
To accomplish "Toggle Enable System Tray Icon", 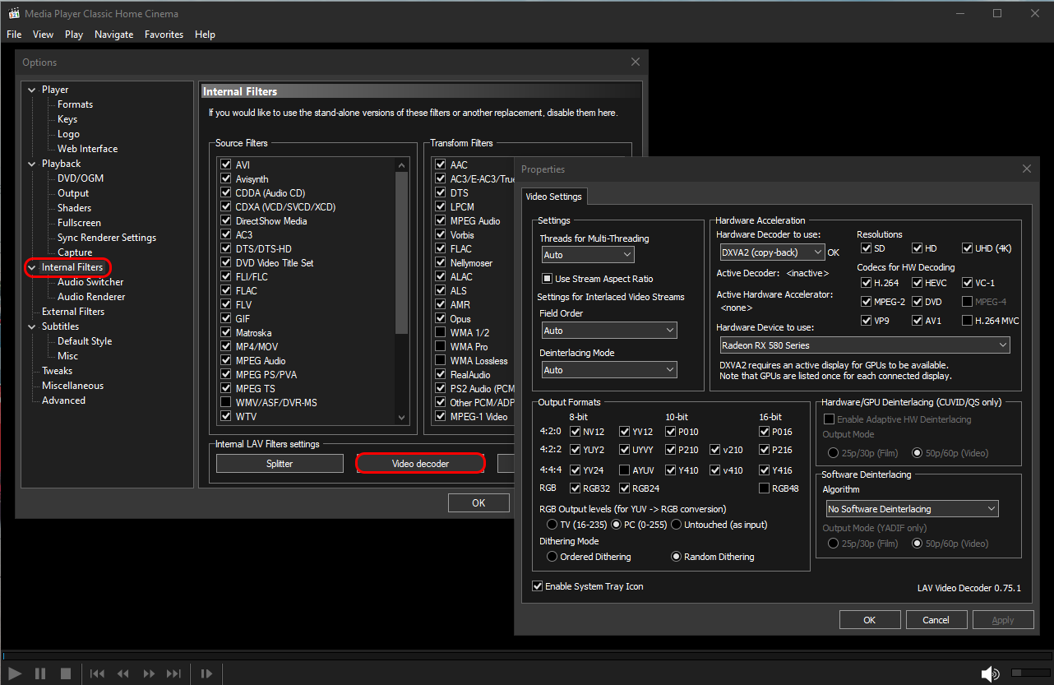I will click(538, 586).
